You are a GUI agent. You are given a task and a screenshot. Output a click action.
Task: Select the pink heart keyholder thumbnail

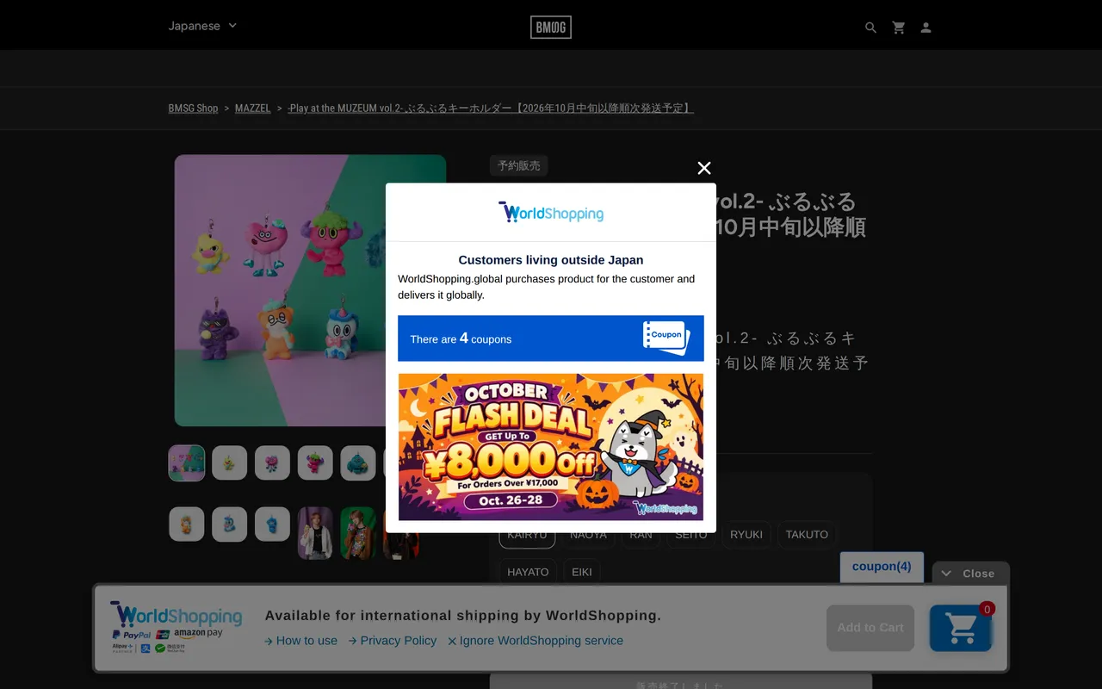coord(272,463)
